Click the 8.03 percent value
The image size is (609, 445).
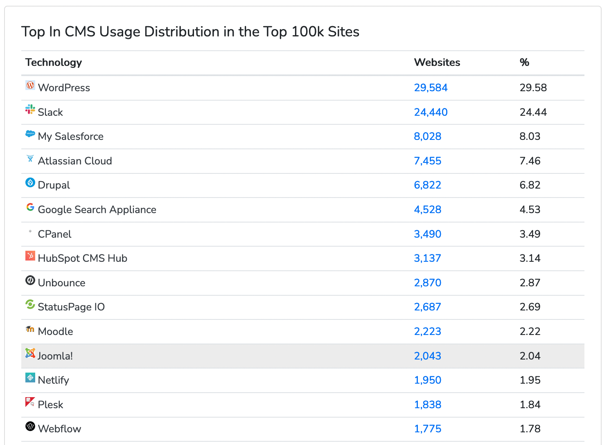click(x=530, y=136)
